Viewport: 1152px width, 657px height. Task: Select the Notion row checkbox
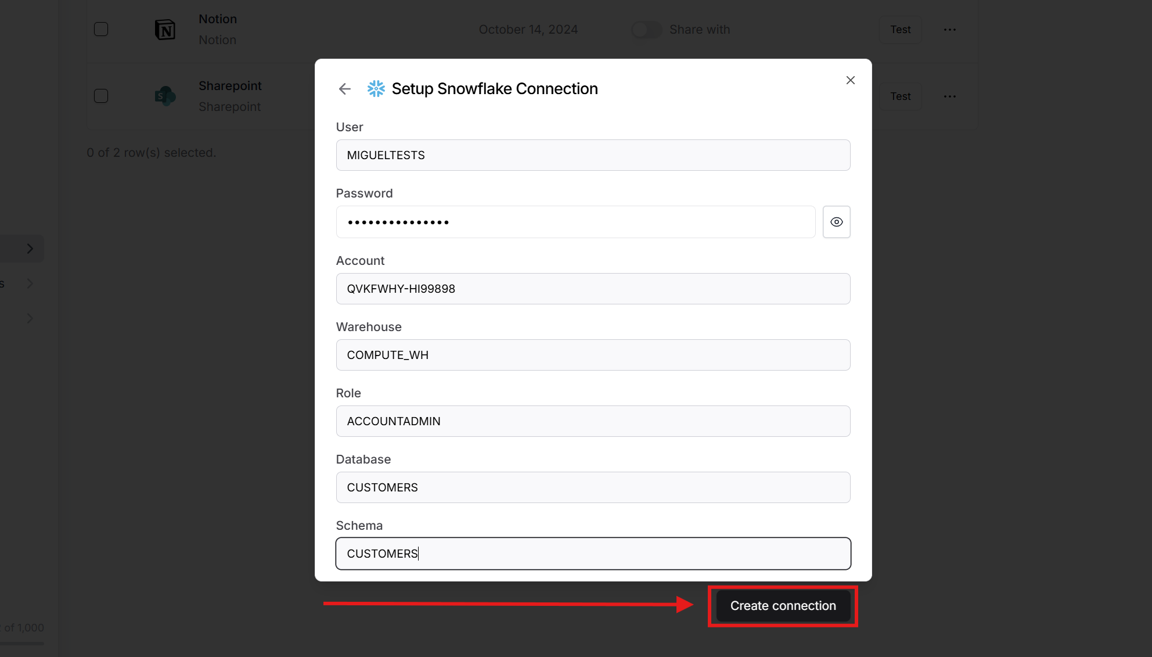[101, 28]
